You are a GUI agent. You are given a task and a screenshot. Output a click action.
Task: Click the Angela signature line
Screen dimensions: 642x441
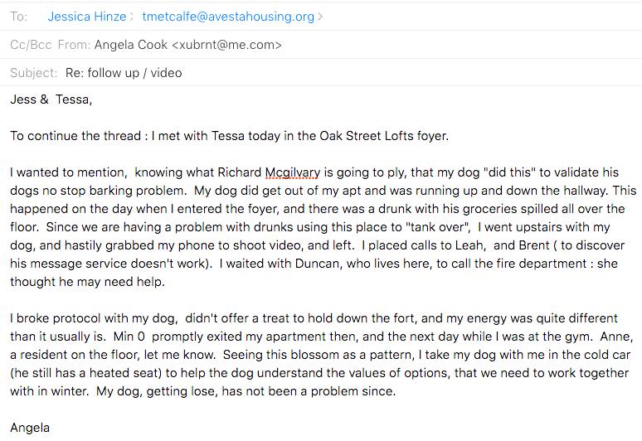pos(30,428)
